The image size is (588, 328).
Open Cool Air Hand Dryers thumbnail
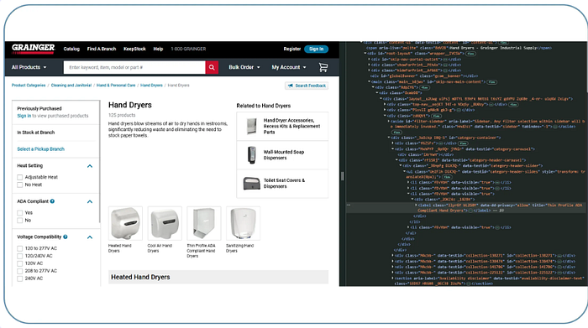click(165, 223)
